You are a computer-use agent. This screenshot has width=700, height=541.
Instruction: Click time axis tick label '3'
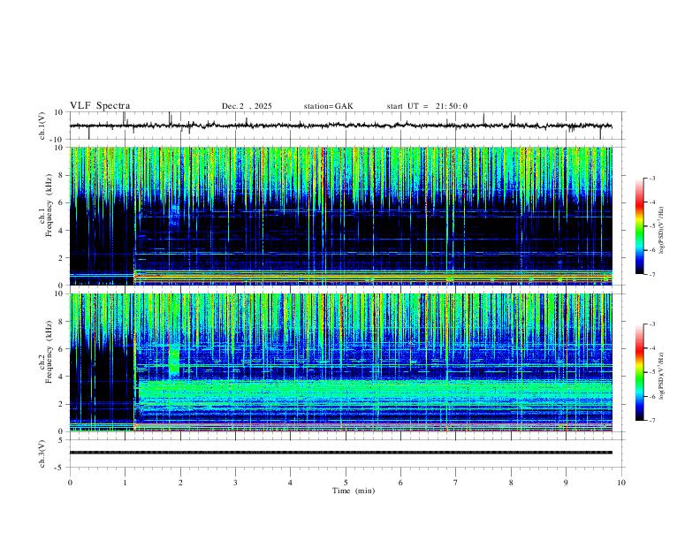(235, 483)
